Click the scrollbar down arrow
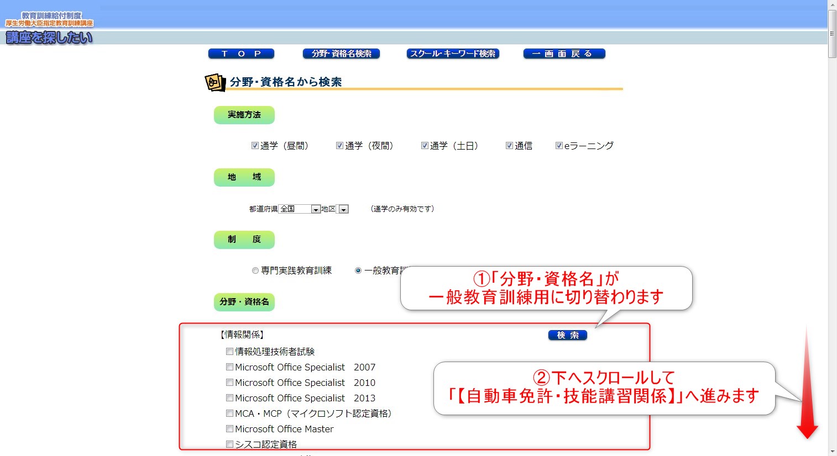Viewport: 837px width, 456px height. pyautogui.click(x=831, y=452)
